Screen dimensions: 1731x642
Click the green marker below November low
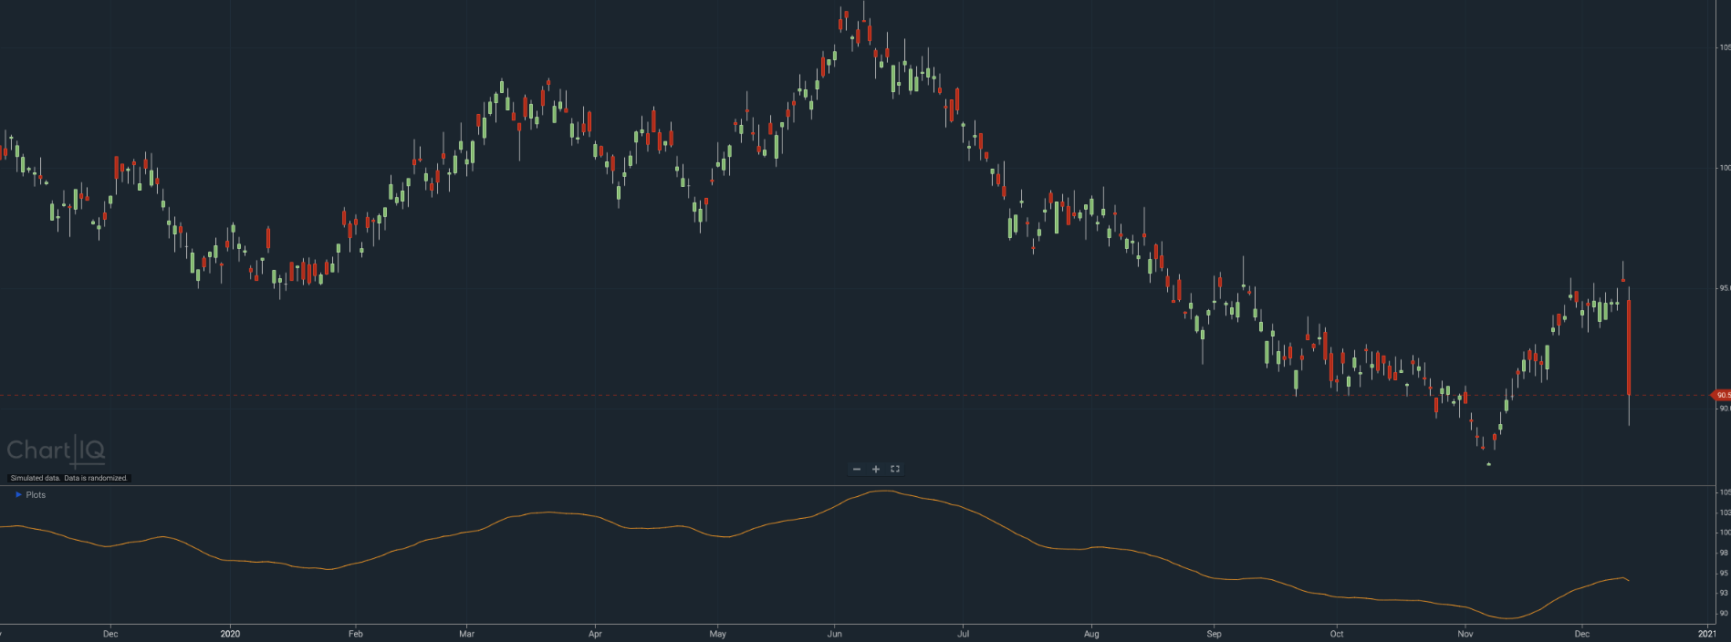point(1488,464)
